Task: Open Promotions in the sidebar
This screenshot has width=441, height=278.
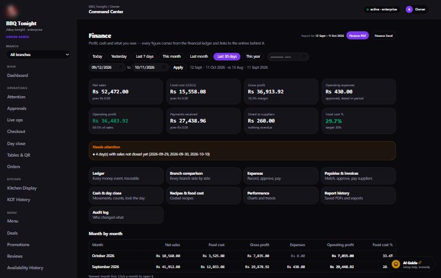Action: click(x=18, y=244)
